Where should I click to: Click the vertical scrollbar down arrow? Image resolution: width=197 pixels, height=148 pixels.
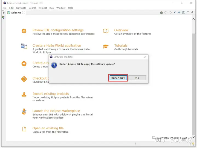pos(194,137)
